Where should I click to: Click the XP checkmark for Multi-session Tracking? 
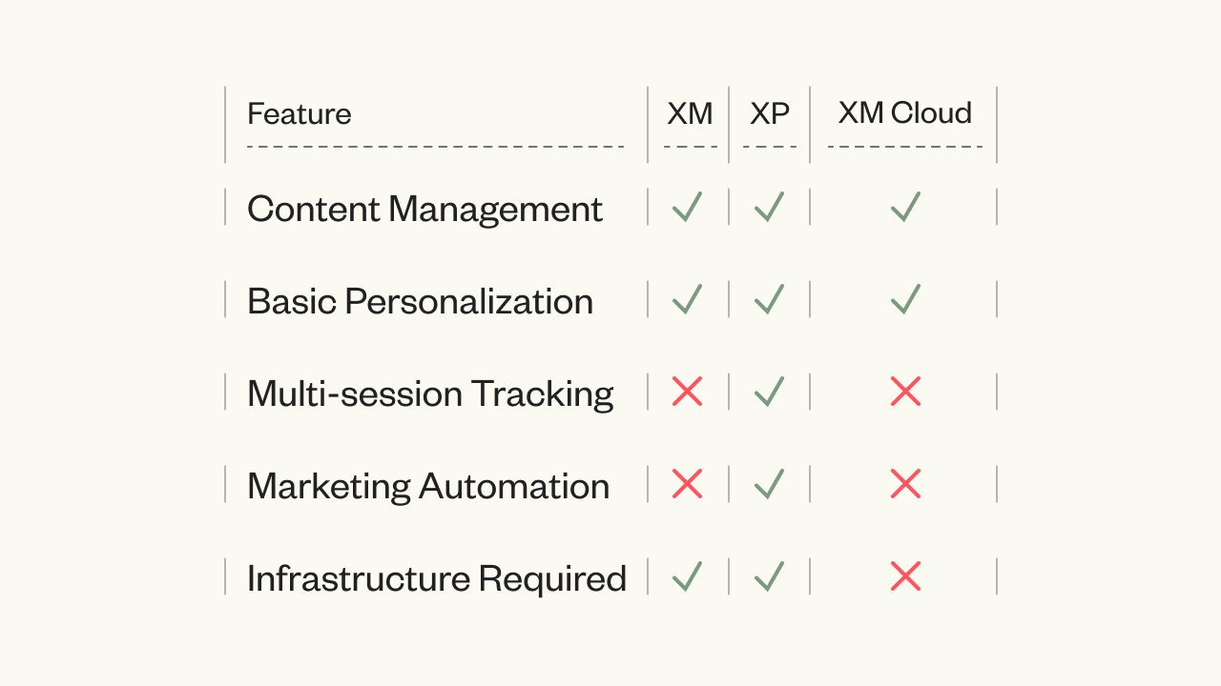(769, 392)
